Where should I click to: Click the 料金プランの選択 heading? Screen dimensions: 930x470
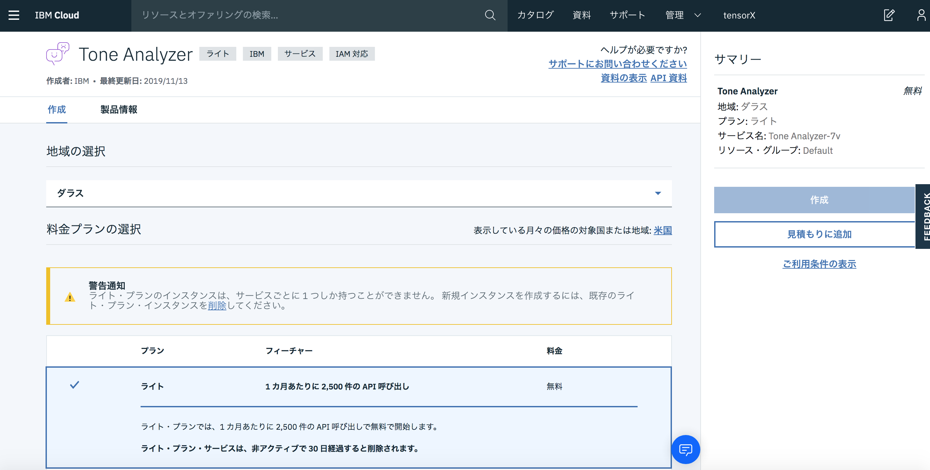[x=94, y=229]
